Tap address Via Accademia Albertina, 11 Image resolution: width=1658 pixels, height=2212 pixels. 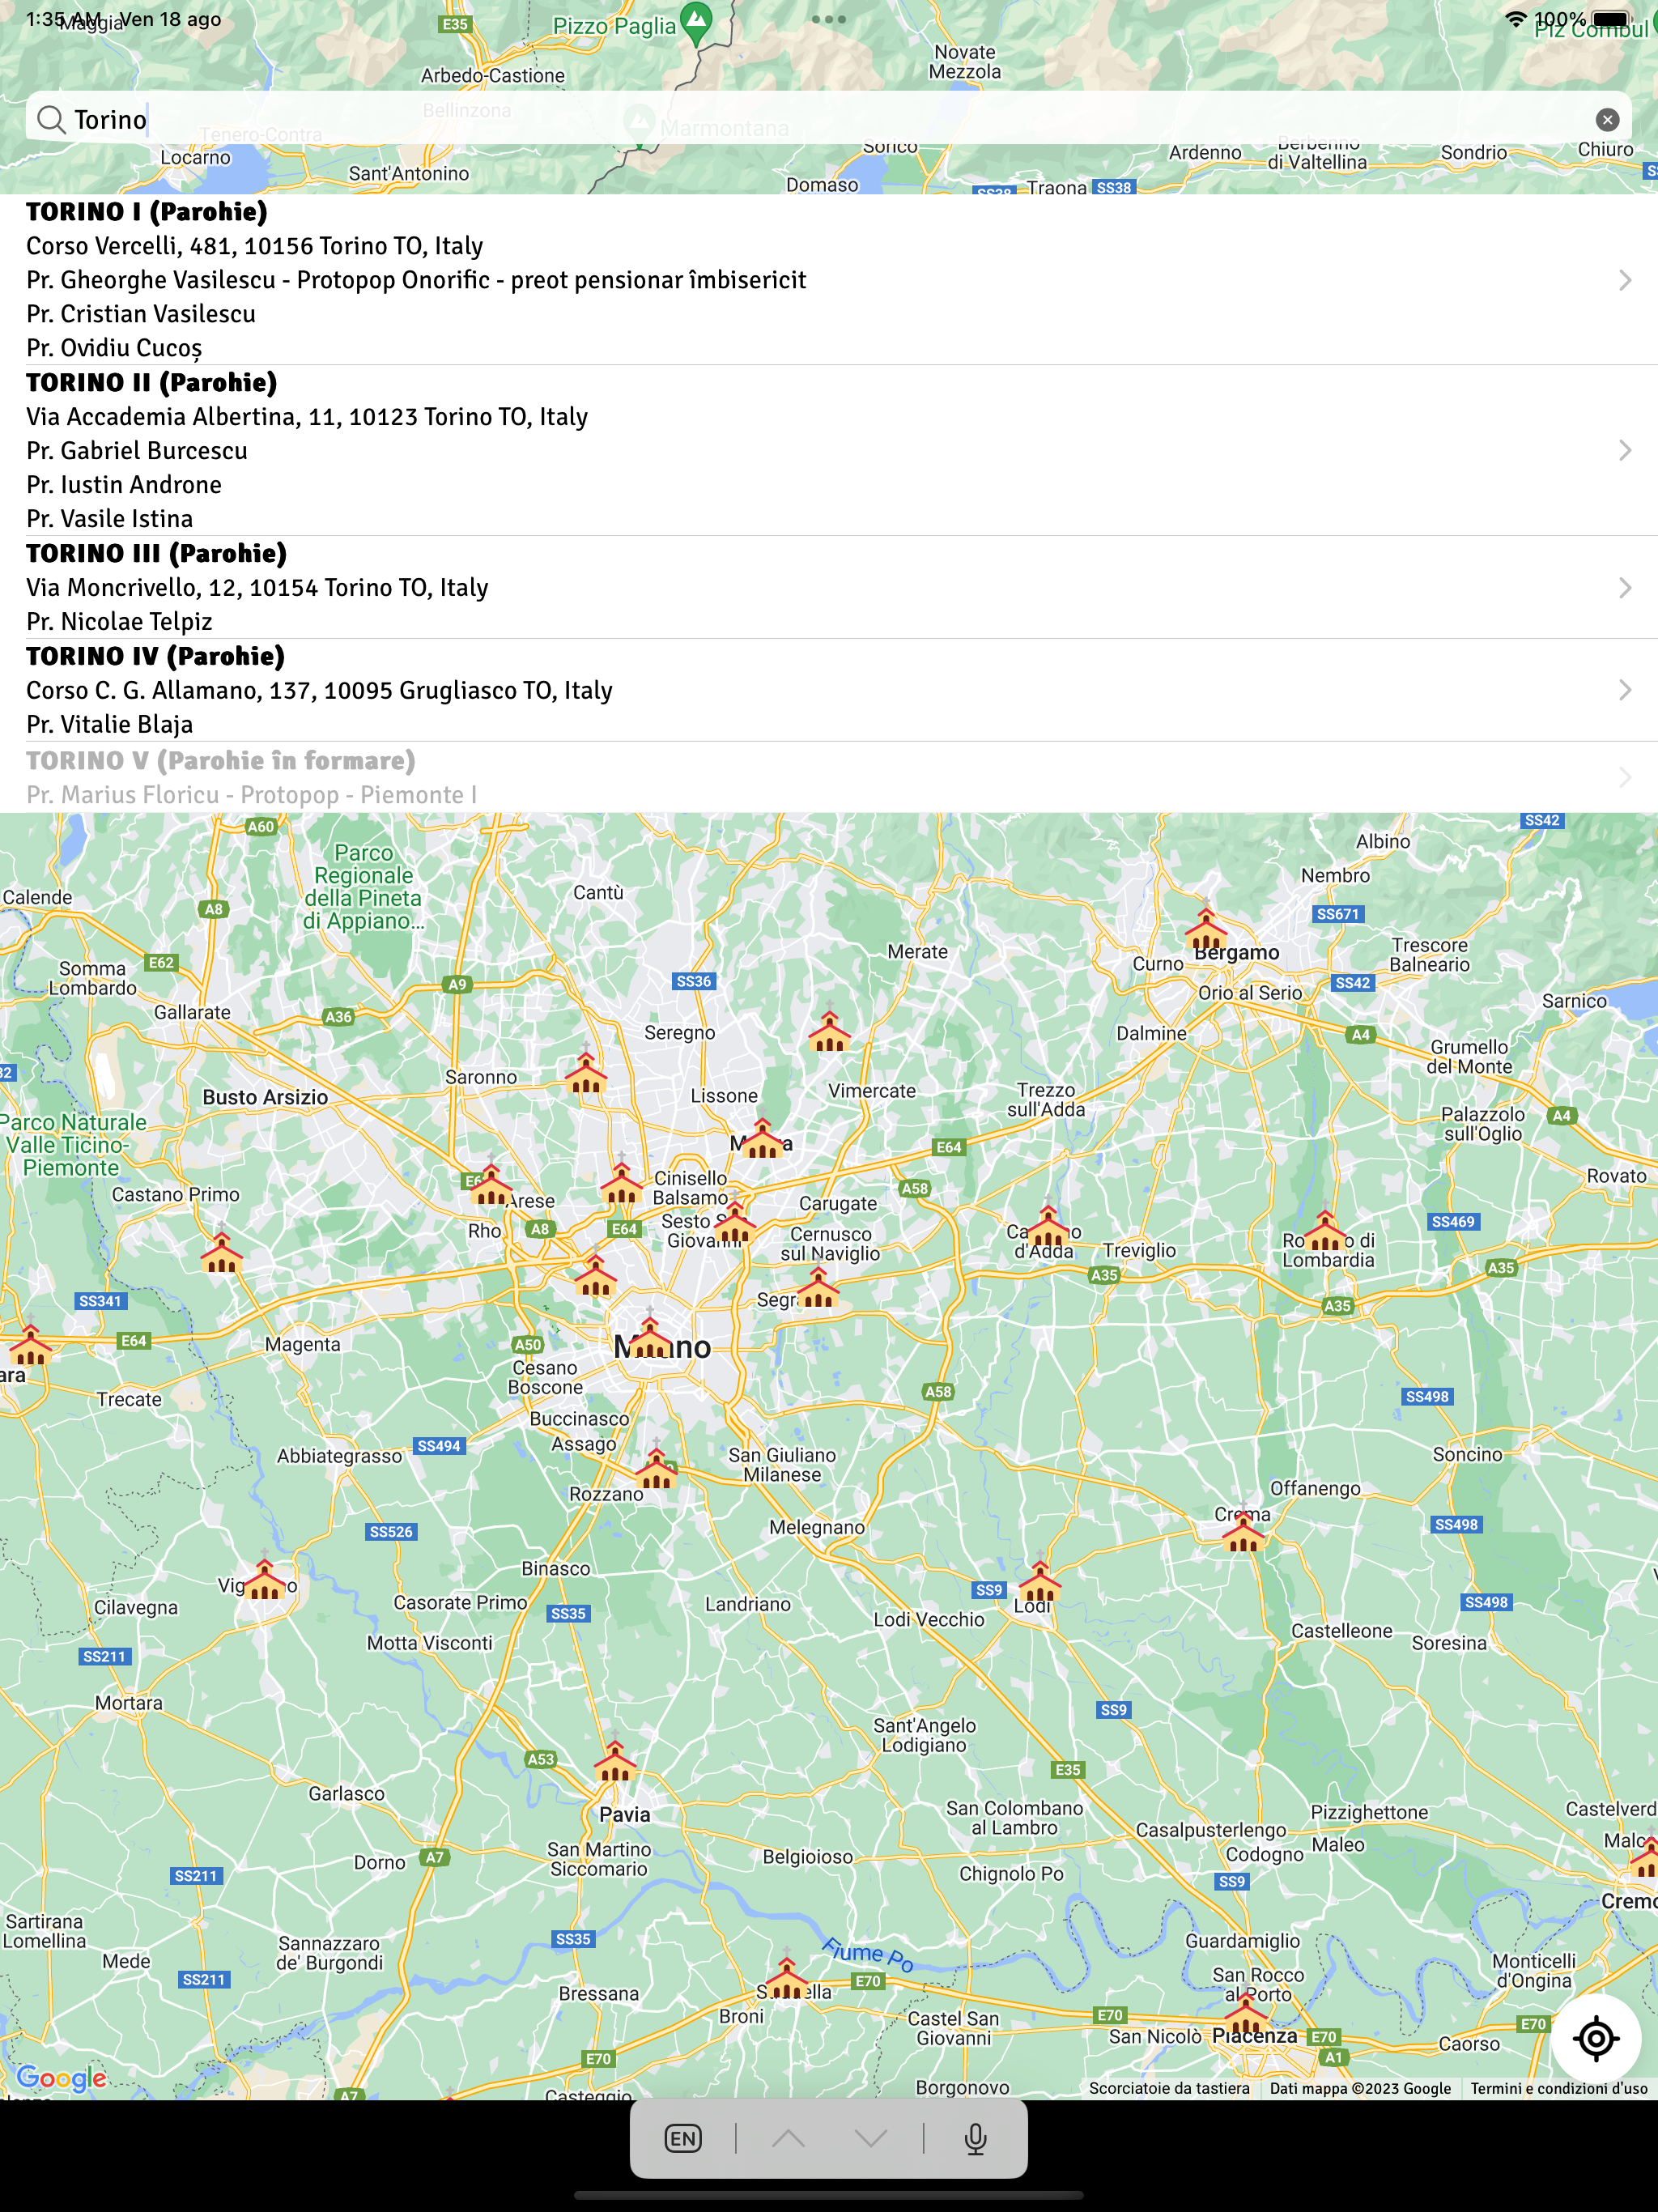[x=307, y=417]
